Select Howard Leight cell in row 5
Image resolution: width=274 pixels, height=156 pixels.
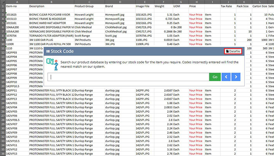click(90, 23)
